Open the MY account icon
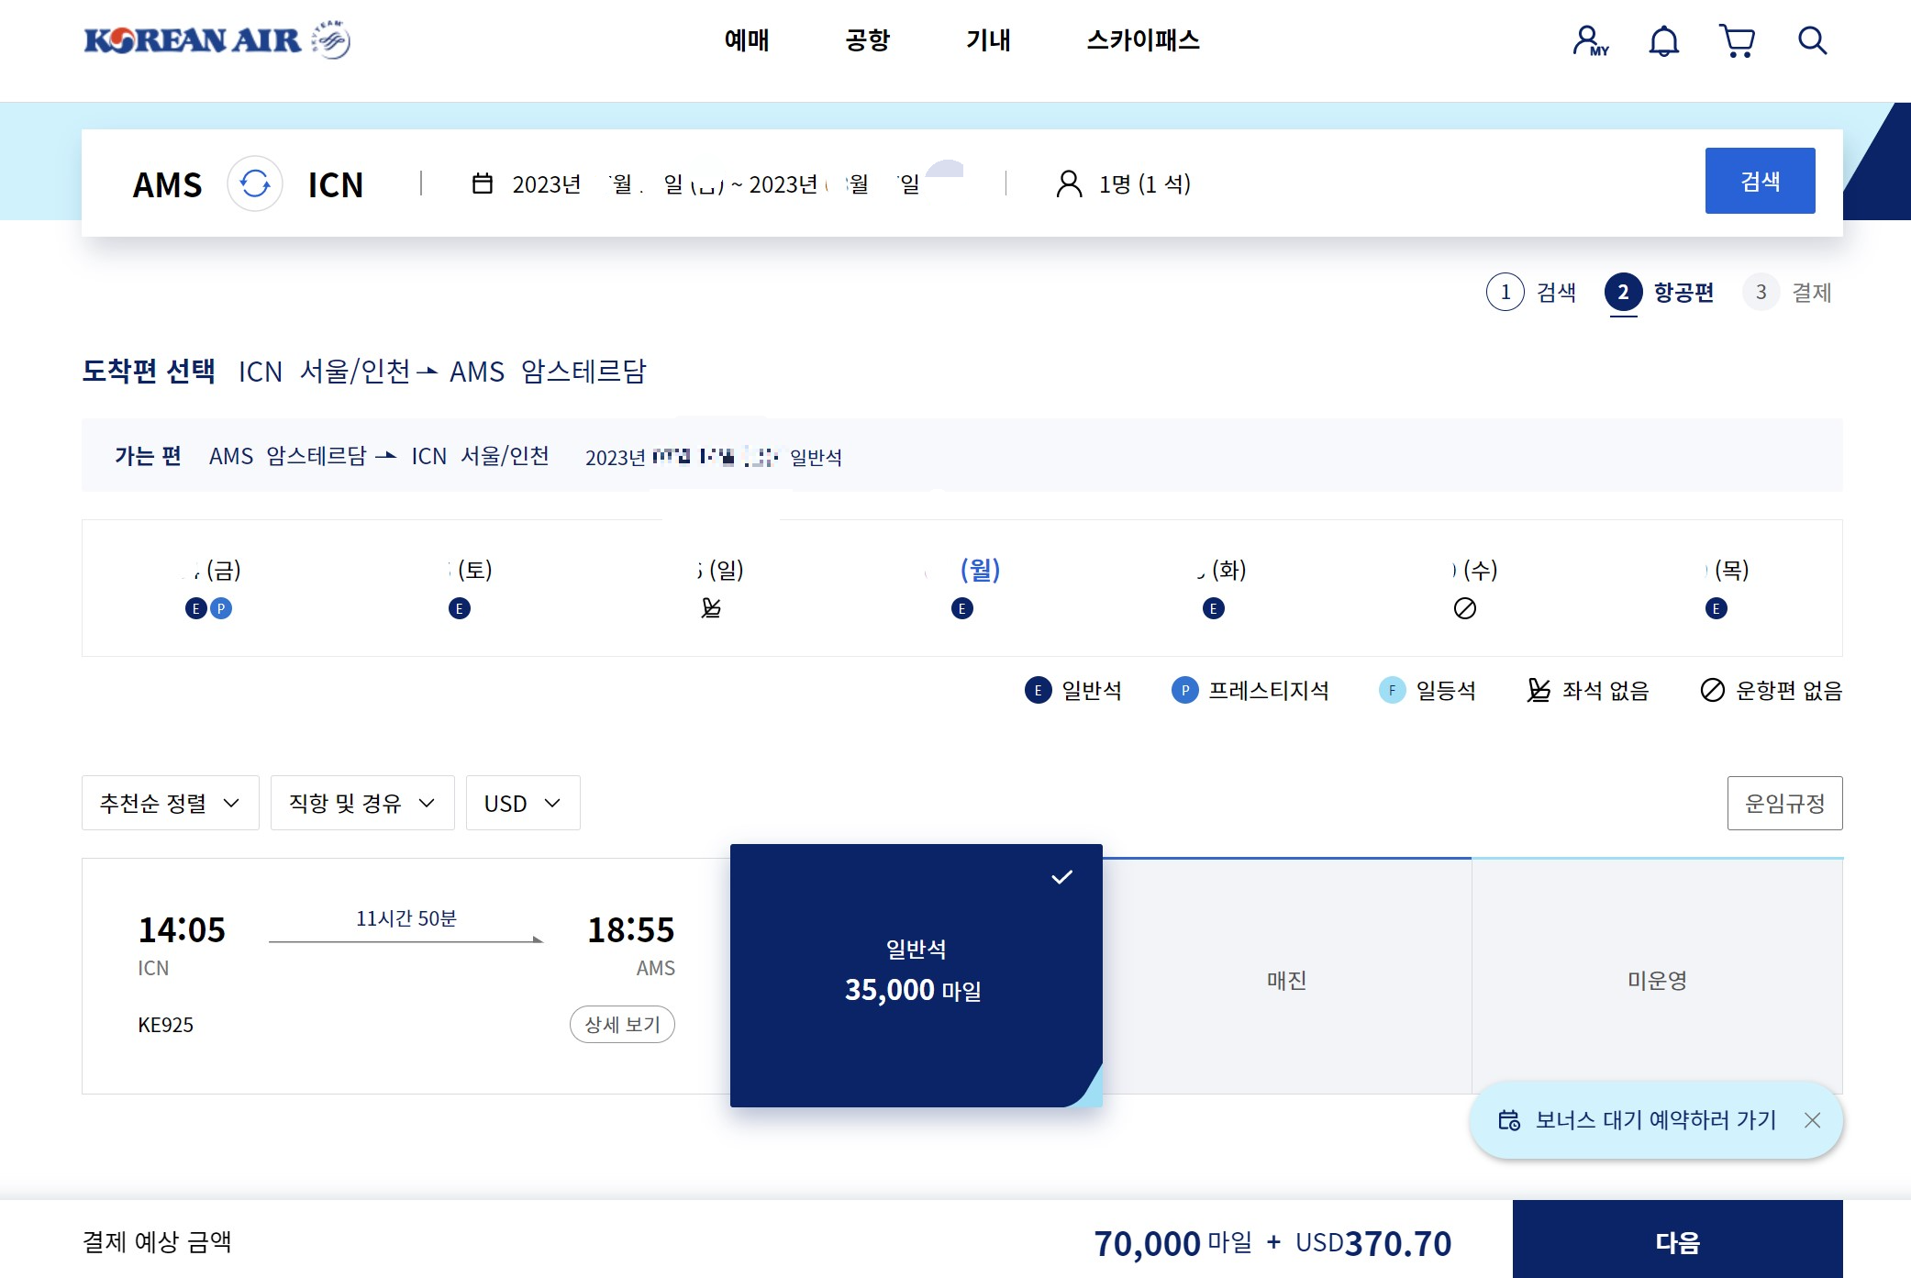Image resolution: width=1911 pixels, height=1278 pixels. tap(1589, 41)
